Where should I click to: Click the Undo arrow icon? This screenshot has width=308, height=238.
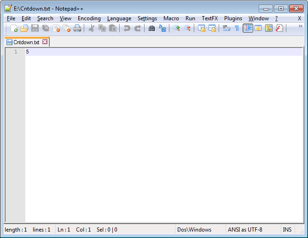[x=127, y=29]
